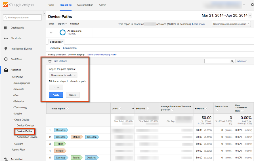Expand the All Sessions segment chevron

[51, 33]
